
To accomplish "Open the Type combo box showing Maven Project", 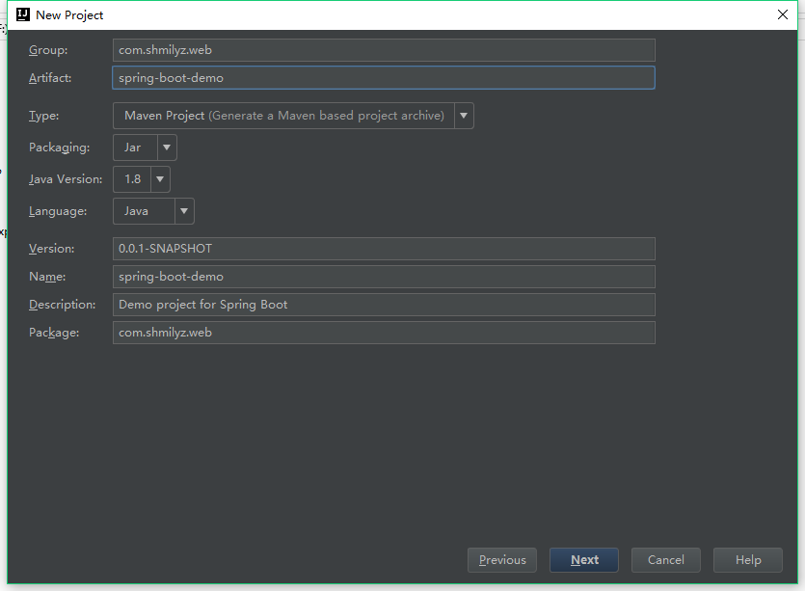I will pyautogui.click(x=283, y=116).
